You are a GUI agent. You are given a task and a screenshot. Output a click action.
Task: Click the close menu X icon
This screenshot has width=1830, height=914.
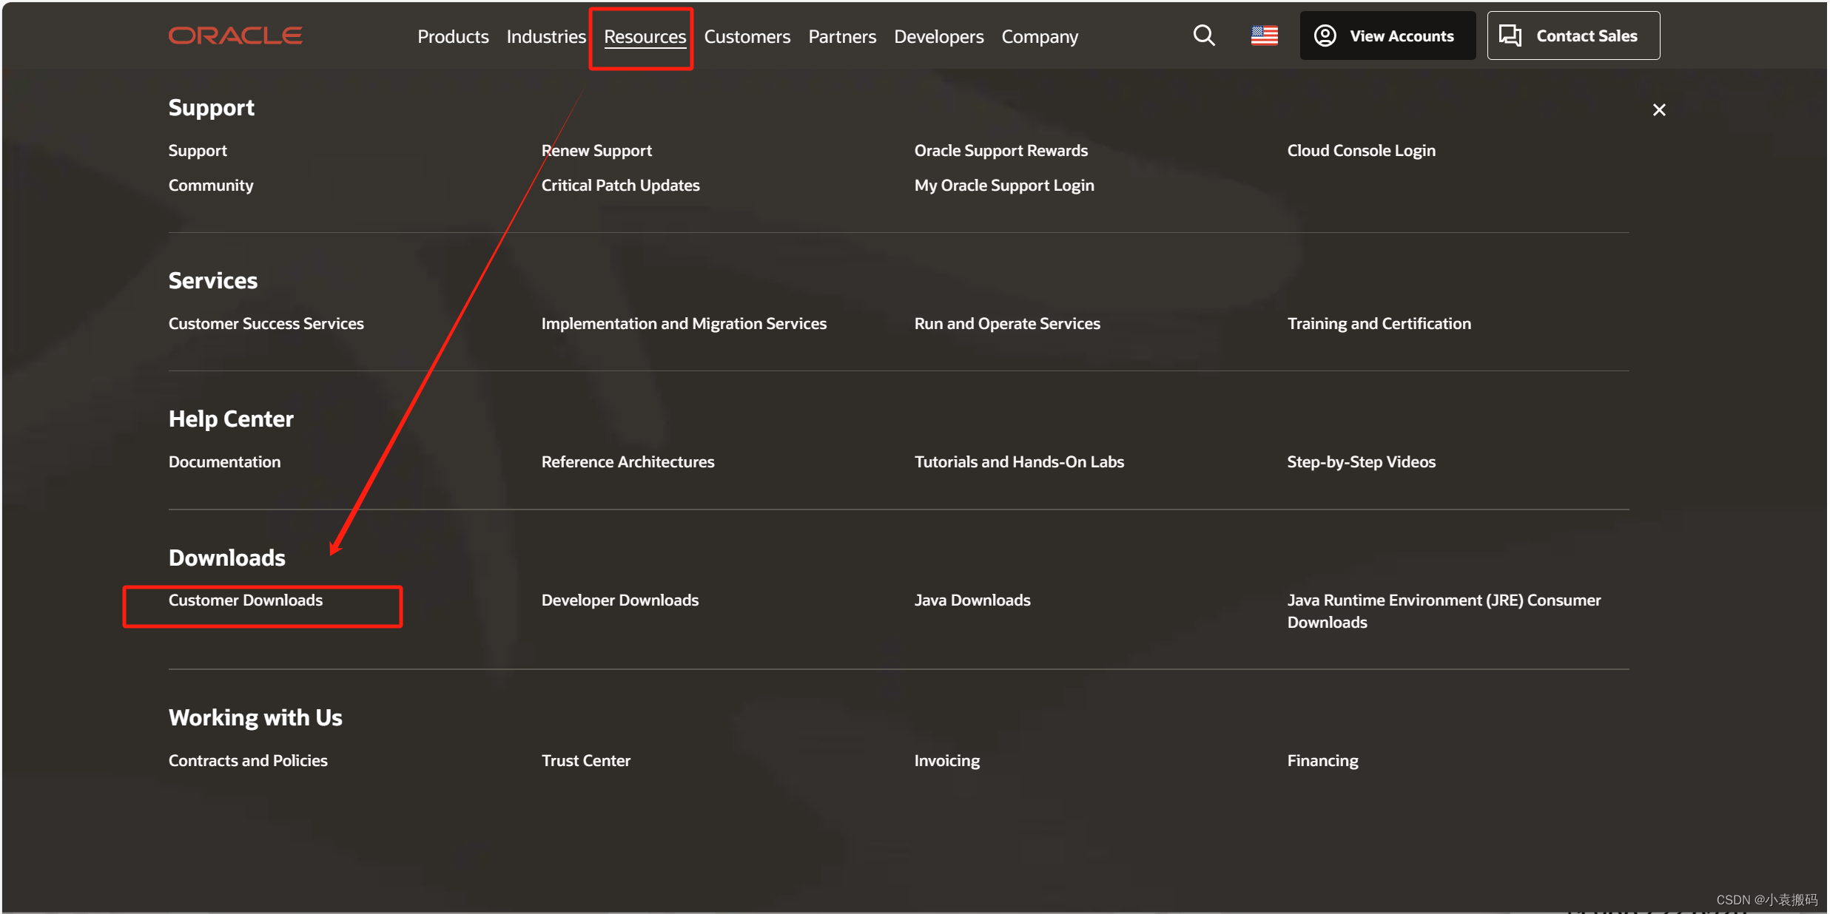click(1658, 109)
